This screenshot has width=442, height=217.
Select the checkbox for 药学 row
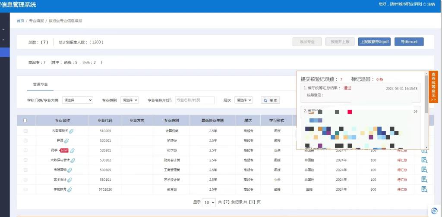(x=25, y=150)
